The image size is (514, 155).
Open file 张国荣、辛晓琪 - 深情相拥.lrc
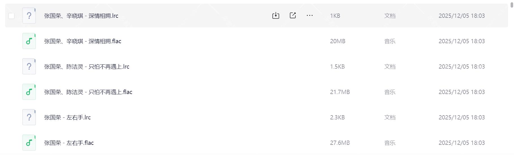point(81,16)
